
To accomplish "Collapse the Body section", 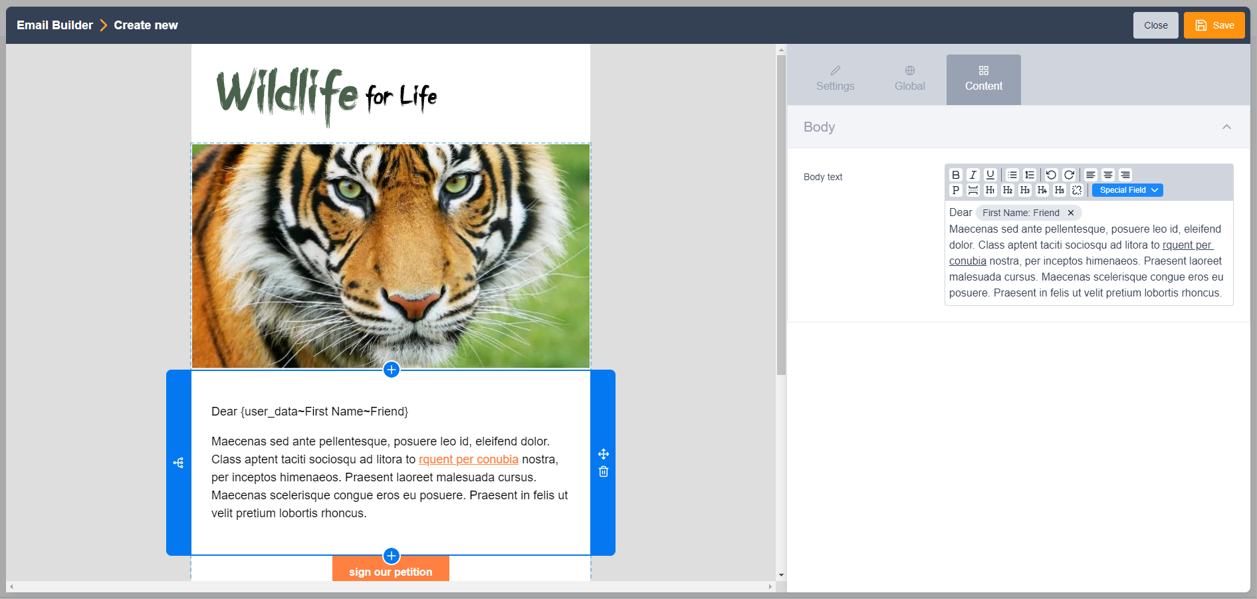I will coord(1226,127).
